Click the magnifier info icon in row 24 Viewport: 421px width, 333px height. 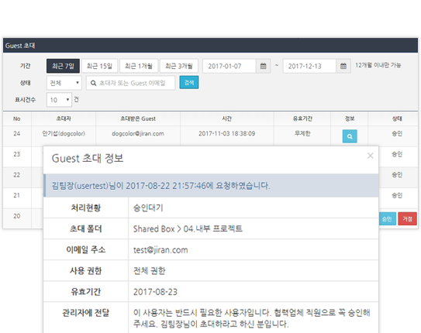[350, 136]
